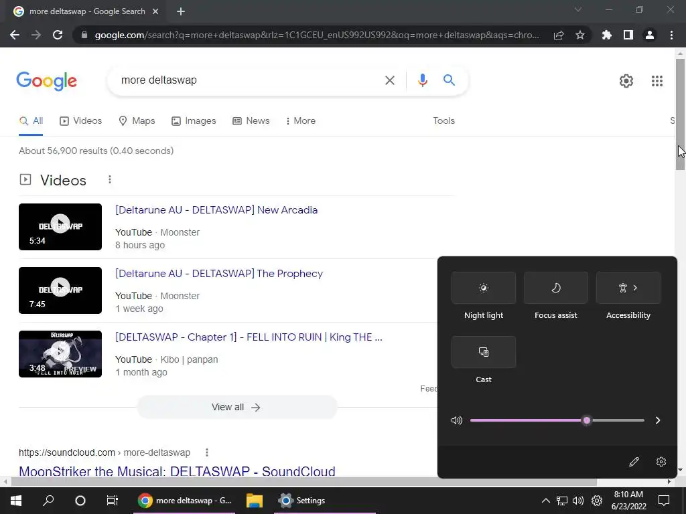Image resolution: width=686 pixels, height=514 pixels.
Task: Expand the More search categories menu
Action: pos(301,121)
